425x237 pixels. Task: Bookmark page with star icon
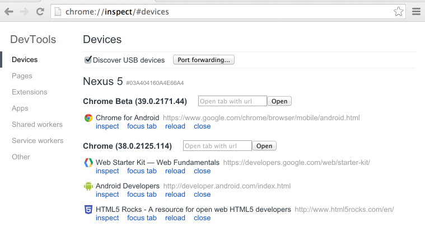[398, 11]
